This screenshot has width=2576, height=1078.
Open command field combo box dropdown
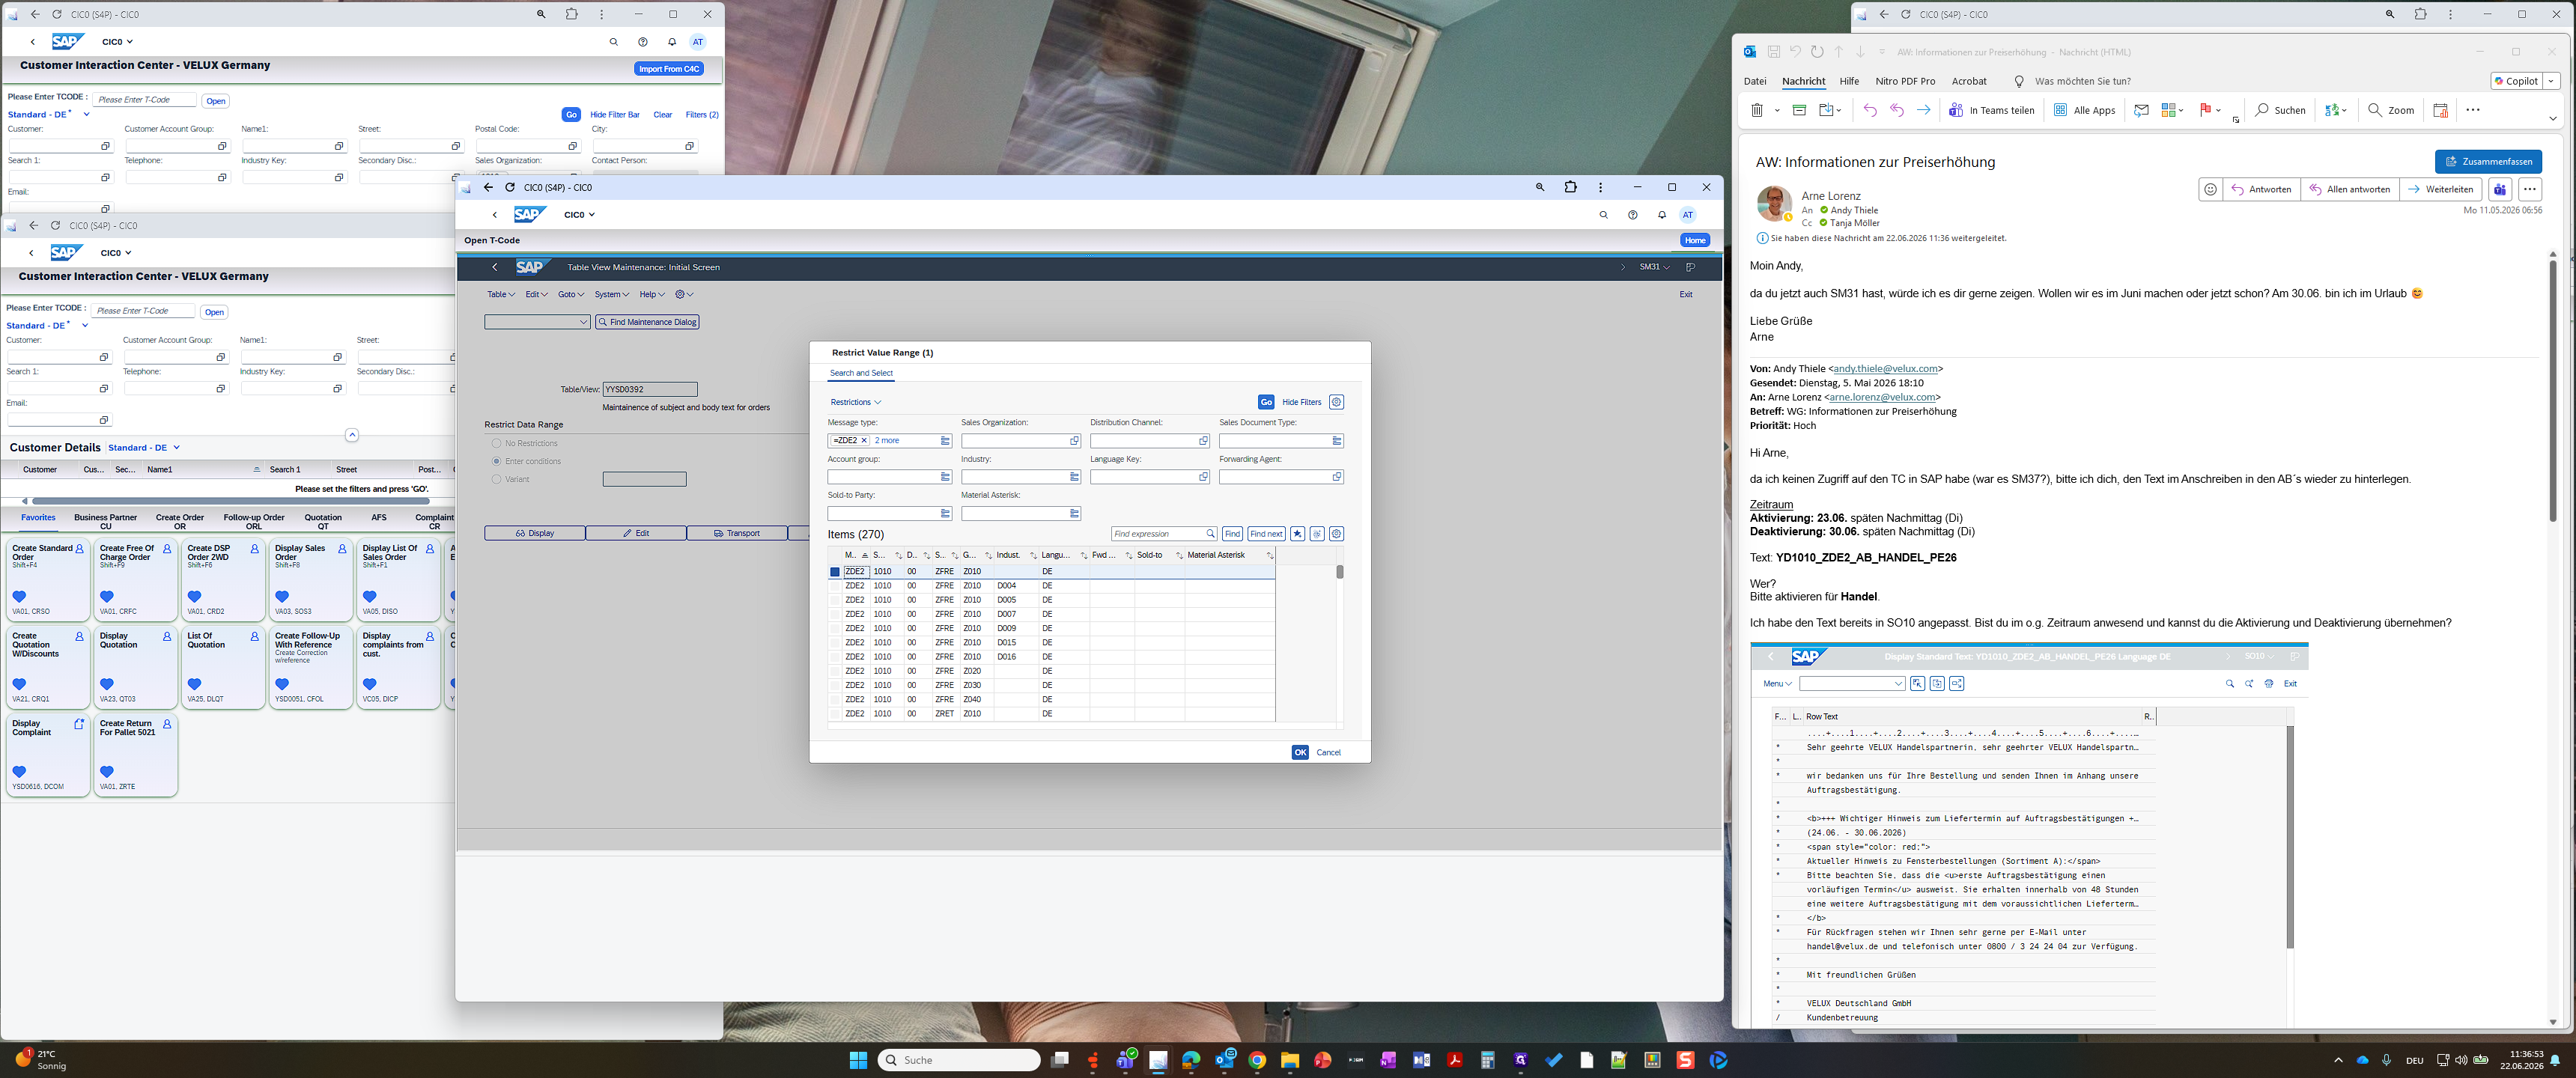(584, 322)
